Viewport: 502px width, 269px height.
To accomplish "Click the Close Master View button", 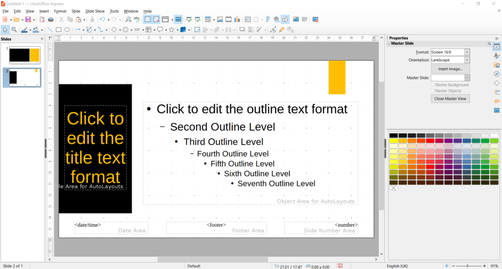I will 450,98.
